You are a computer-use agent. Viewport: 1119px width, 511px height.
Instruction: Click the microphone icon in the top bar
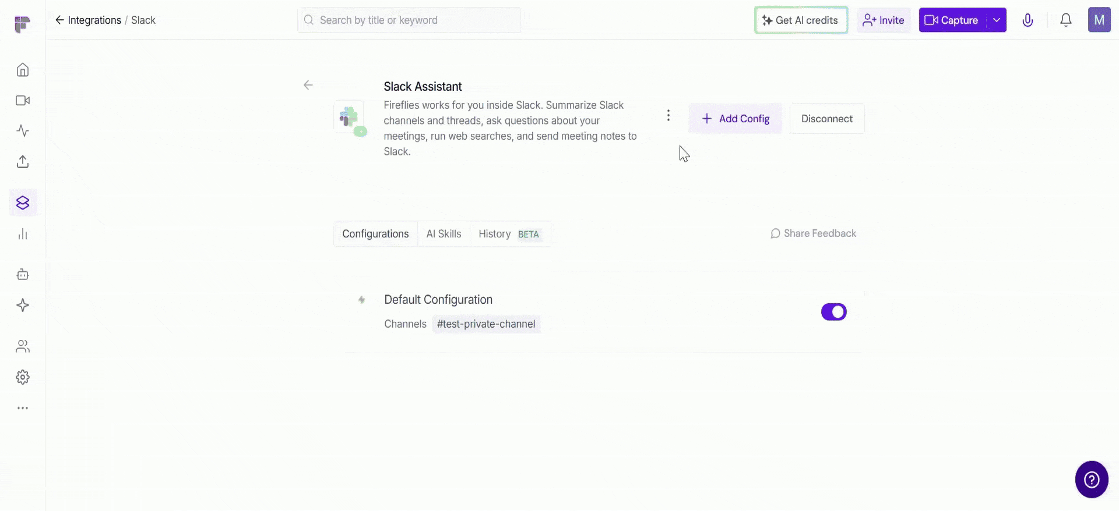coord(1027,20)
